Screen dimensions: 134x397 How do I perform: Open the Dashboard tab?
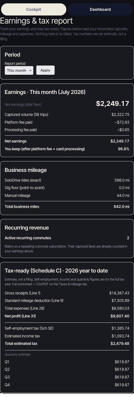coord(100,9)
